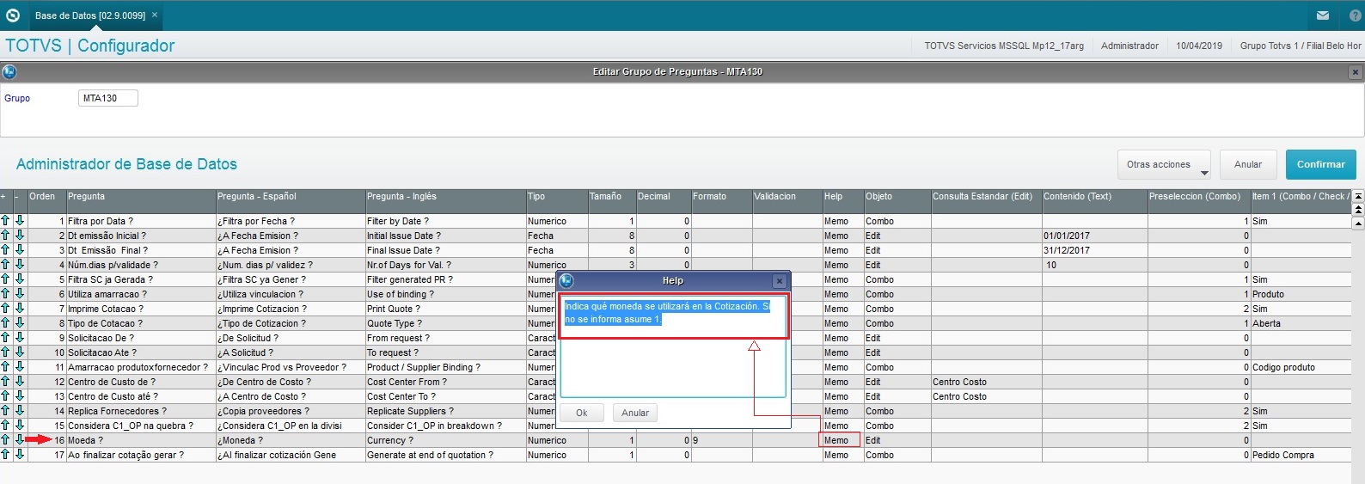Click the '¿Moneda ?' cell
This screenshot has width=1365, height=484.
[291, 440]
